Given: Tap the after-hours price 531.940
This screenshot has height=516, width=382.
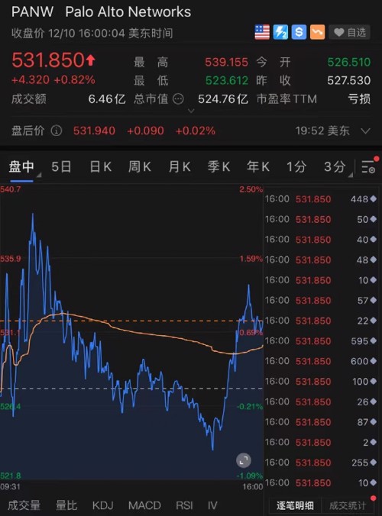Looking at the screenshot, I should pos(94,131).
